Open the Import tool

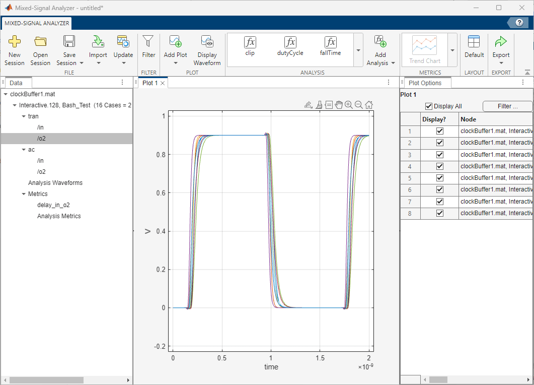(98, 49)
